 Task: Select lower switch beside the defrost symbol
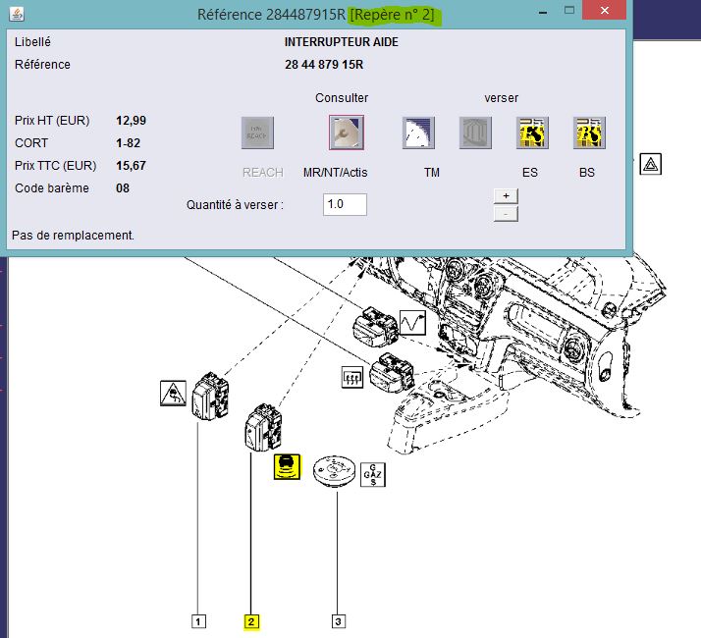click(393, 372)
